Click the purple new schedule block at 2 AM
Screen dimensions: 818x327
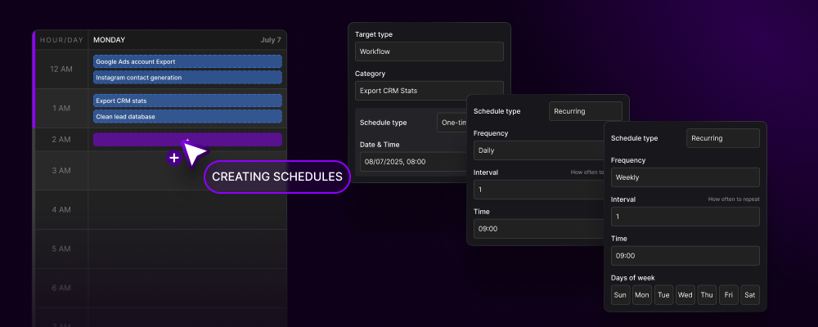point(188,140)
